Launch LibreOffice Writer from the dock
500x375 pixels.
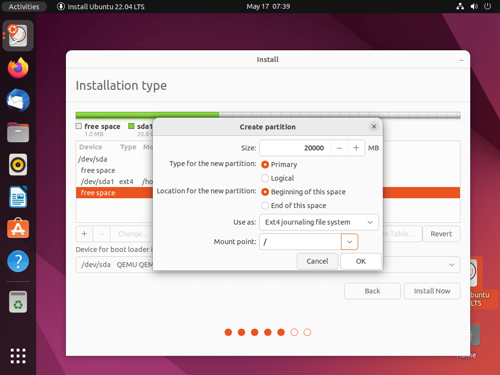(x=18, y=197)
